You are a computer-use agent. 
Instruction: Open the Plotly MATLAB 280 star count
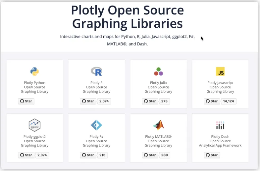click(x=164, y=155)
